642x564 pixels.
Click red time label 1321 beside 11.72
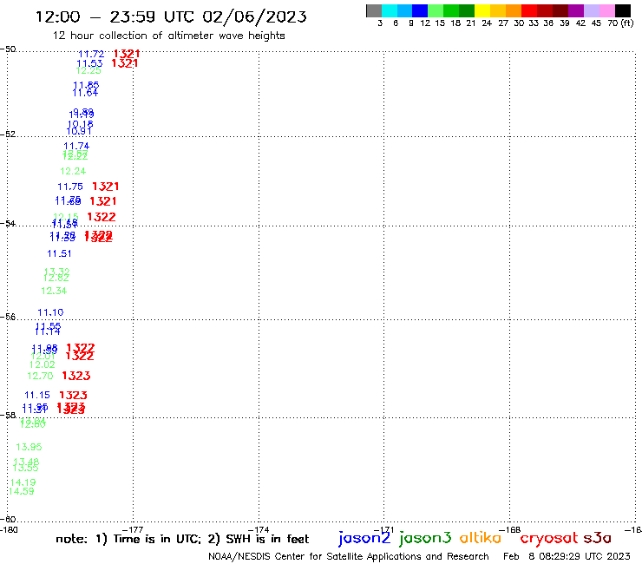pos(127,54)
